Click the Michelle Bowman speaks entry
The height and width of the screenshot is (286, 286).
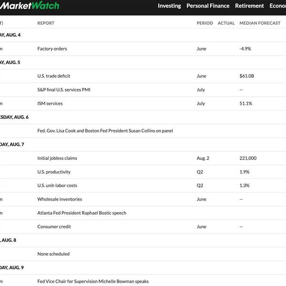click(93, 281)
